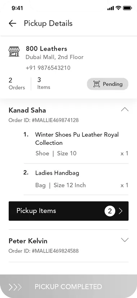Click the triple chevron swipe icon
Viewport: 137px width, 298px height.
coord(16,287)
